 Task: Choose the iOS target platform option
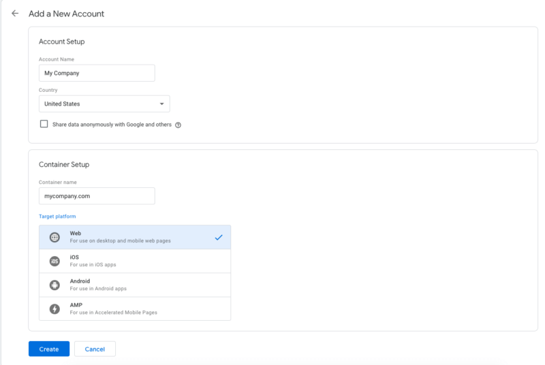(135, 261)
